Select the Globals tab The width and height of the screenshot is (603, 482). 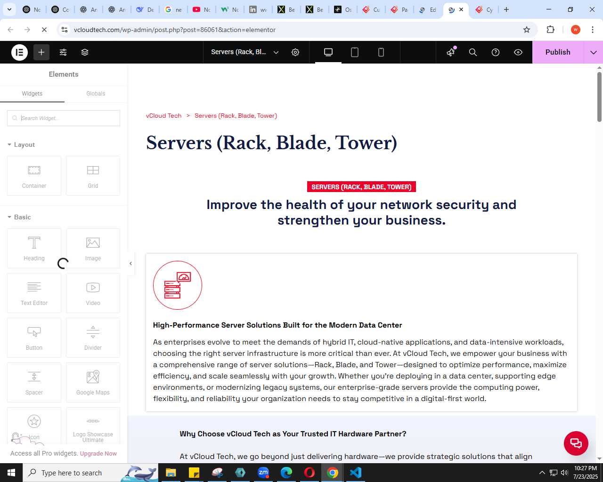96,94
